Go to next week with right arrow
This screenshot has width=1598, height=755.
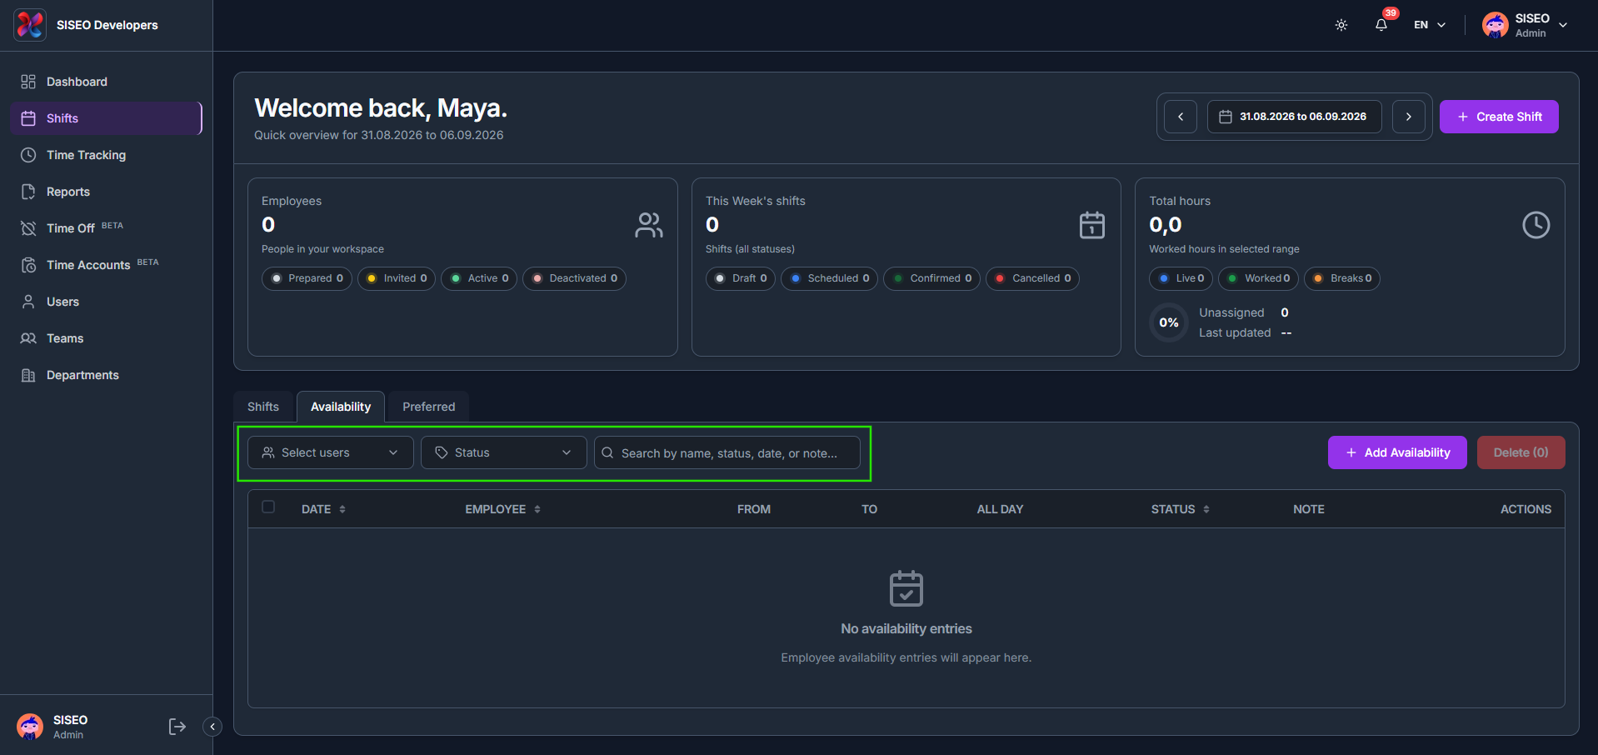tap(1409, 117)
